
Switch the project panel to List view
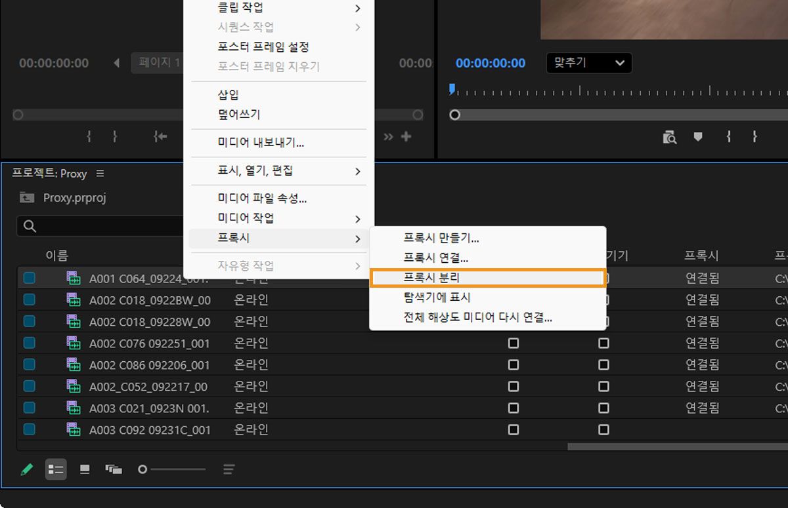56,469
